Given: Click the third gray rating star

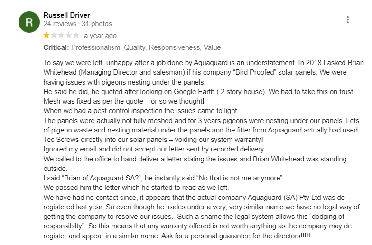Looking at the screenshot, I should tap(62, 35).
